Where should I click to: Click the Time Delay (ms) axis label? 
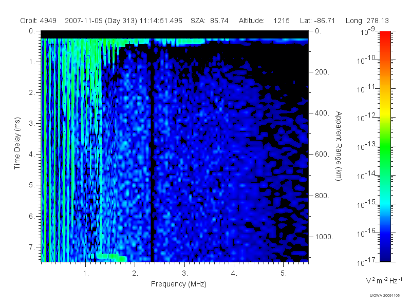[x=17, y=143]
